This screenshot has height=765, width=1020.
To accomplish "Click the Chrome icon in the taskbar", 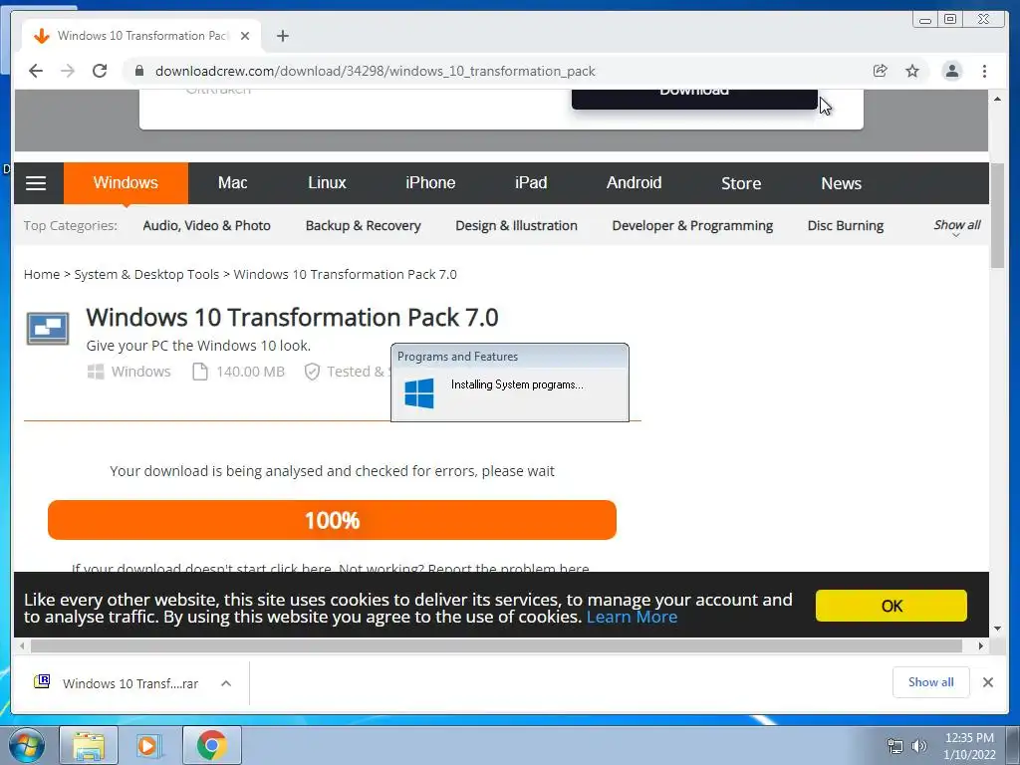I will 211,745.
